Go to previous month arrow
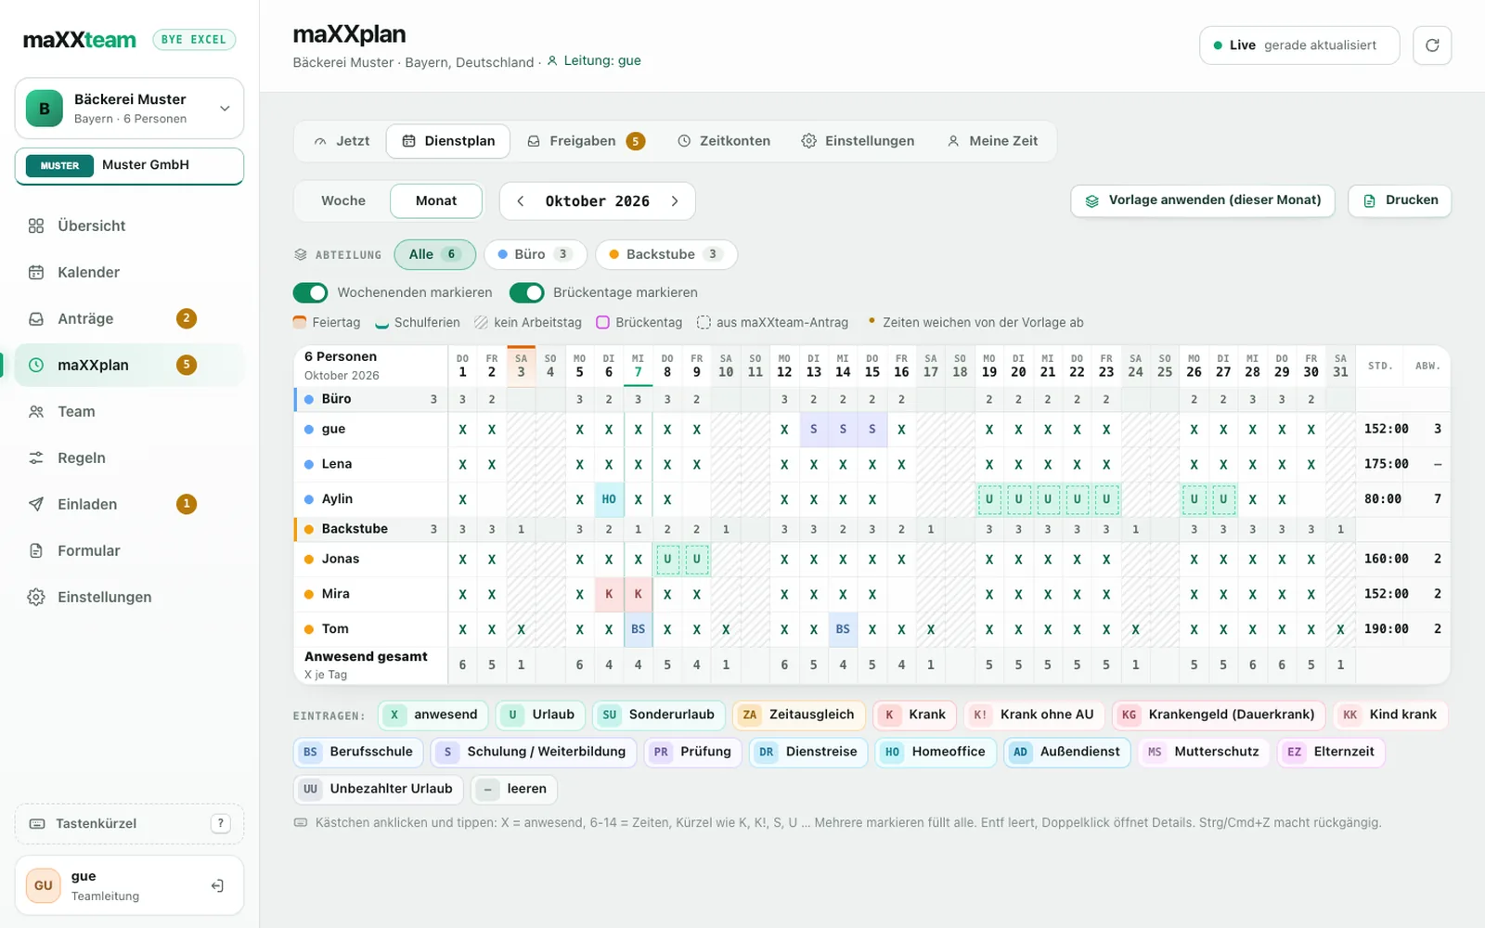Viewport: 1485px width, 928px height. (521, 201)
